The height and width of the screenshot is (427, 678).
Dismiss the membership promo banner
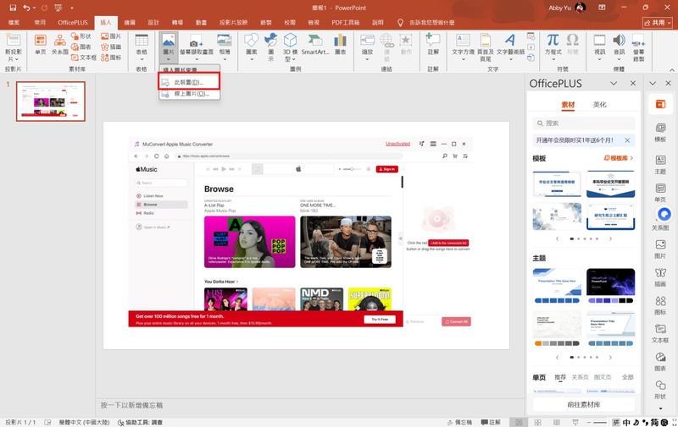click(x=627, y=140)
